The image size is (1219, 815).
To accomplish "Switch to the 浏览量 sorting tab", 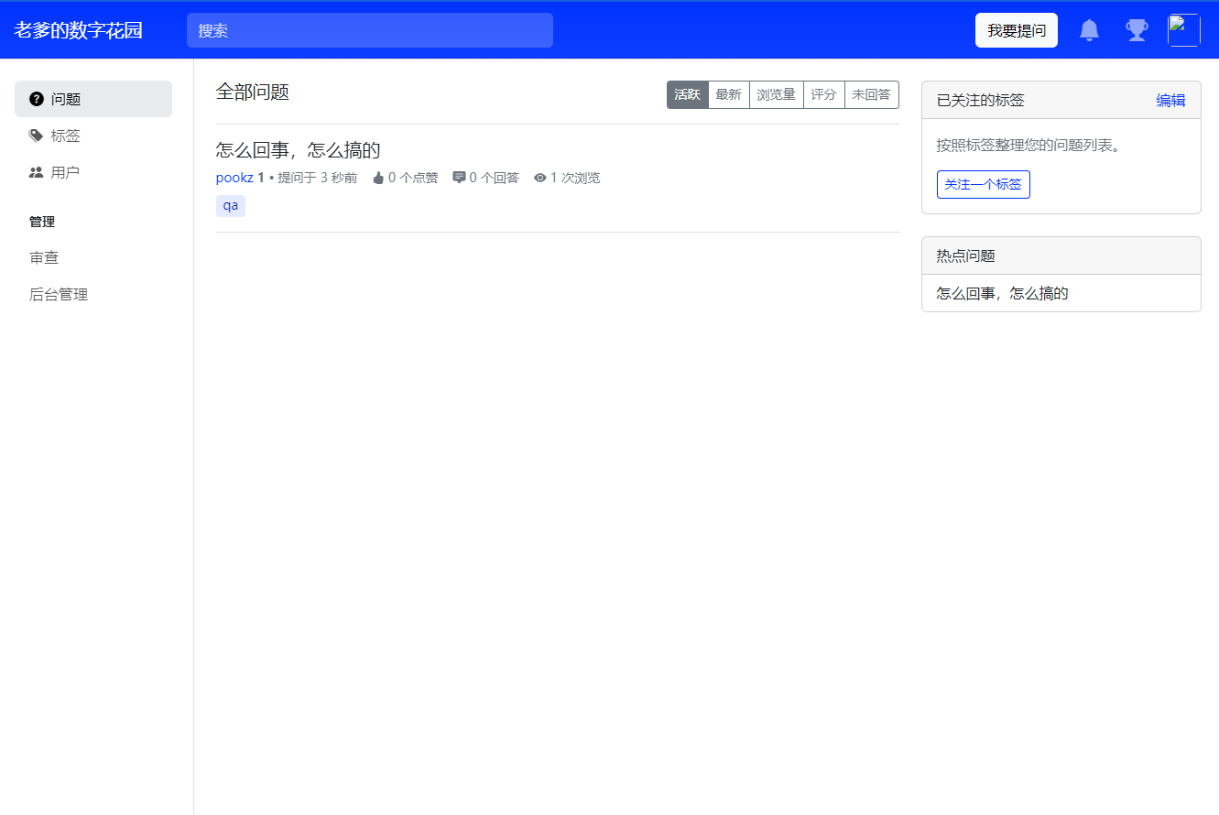I will [x=775, y=94].
